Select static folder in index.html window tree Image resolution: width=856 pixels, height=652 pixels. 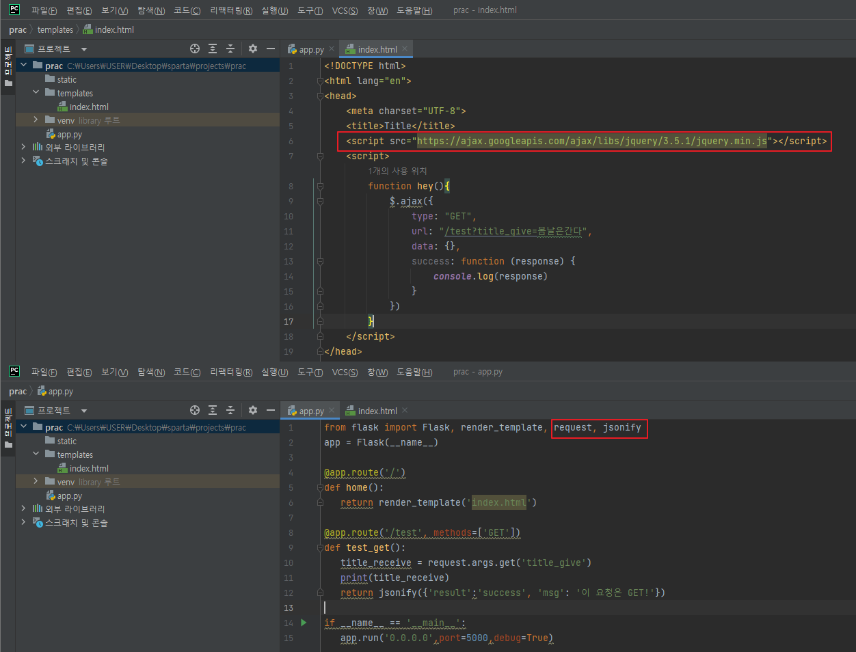66,79
